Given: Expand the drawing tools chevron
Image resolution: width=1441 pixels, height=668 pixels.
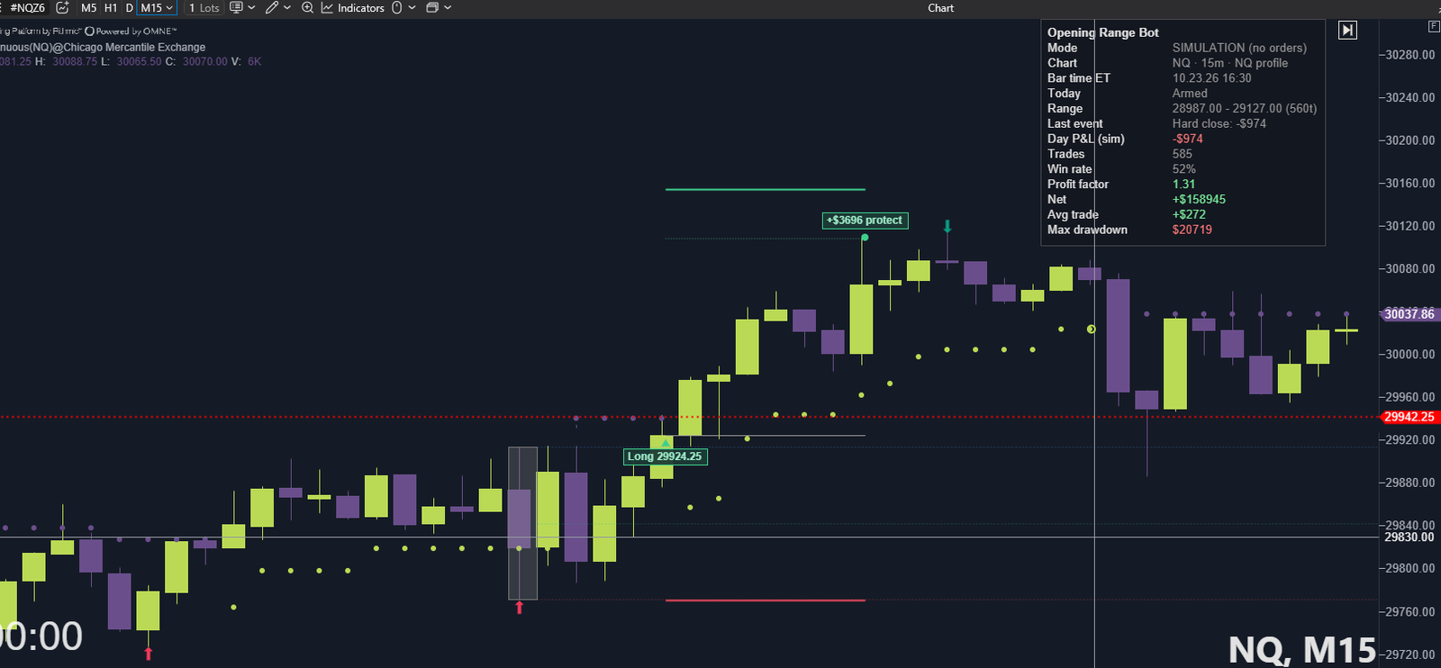Looking at the screenshot, I should (x=287, y=7).
